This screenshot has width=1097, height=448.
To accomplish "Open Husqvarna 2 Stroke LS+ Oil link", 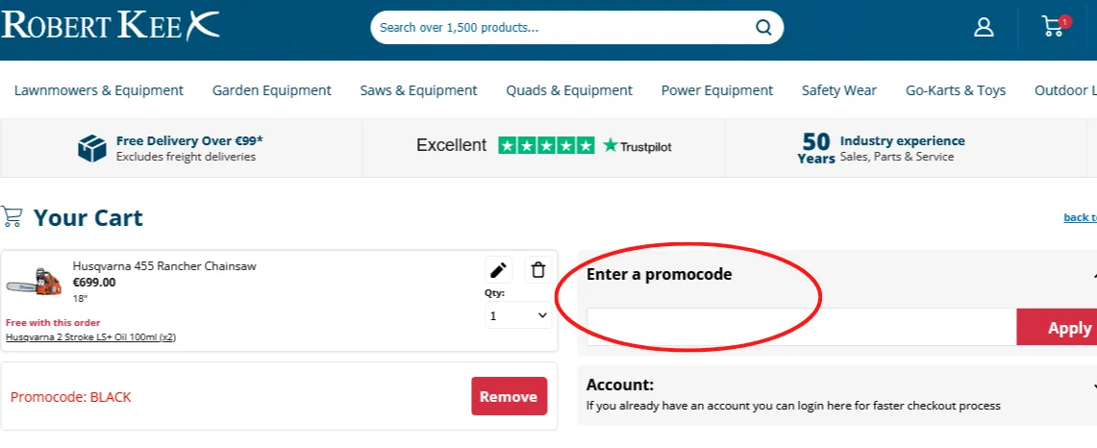I will pos(90,337).
